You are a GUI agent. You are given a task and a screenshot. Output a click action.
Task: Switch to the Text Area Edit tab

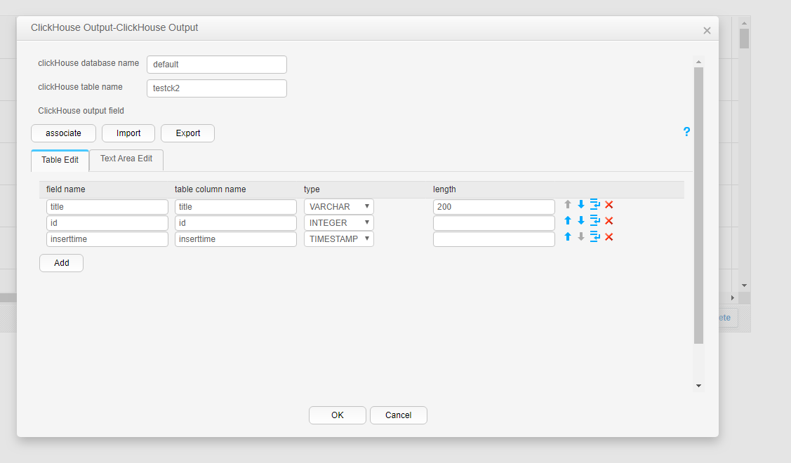126,159
